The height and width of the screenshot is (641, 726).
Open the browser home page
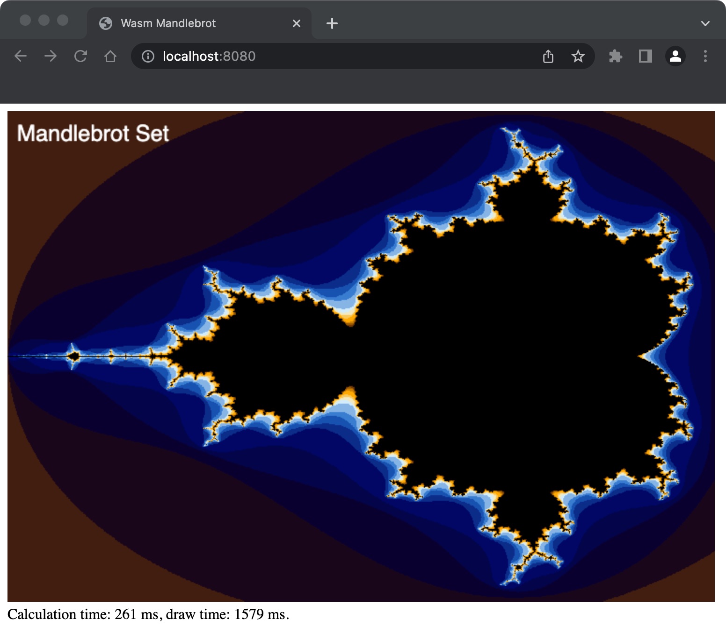(x=110, y=57)
